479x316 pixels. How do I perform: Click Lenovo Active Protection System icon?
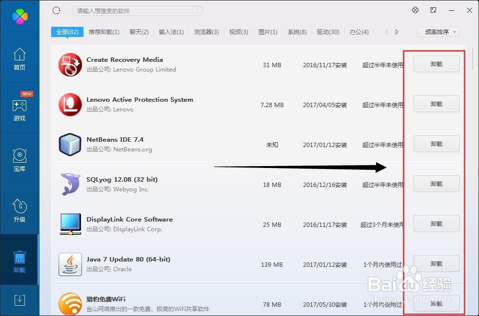coord(70,104)
